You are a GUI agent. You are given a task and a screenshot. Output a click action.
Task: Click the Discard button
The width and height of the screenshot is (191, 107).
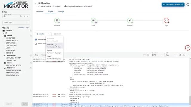tap(9, 104)
